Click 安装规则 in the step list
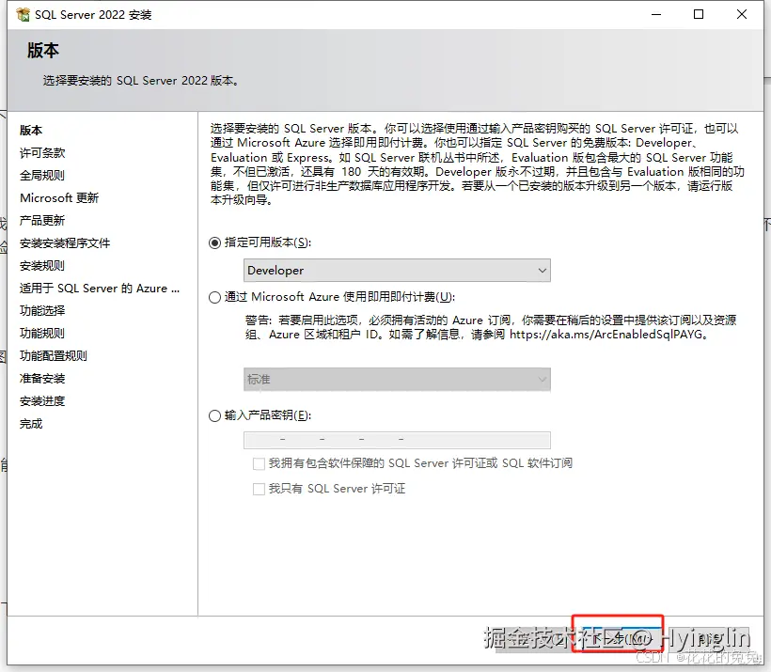 pos(41,266)
